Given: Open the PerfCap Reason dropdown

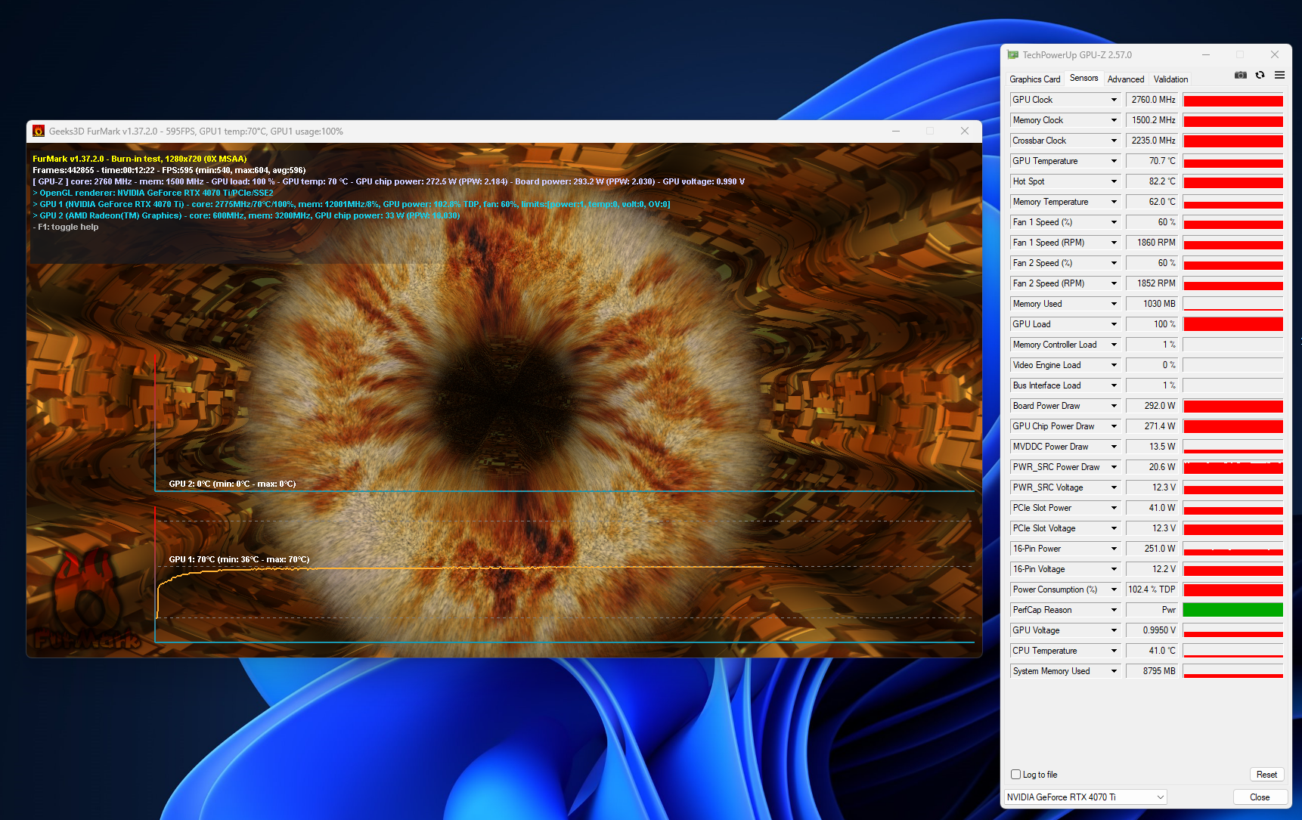Looking at the screenshot, I should (1114, 610).
